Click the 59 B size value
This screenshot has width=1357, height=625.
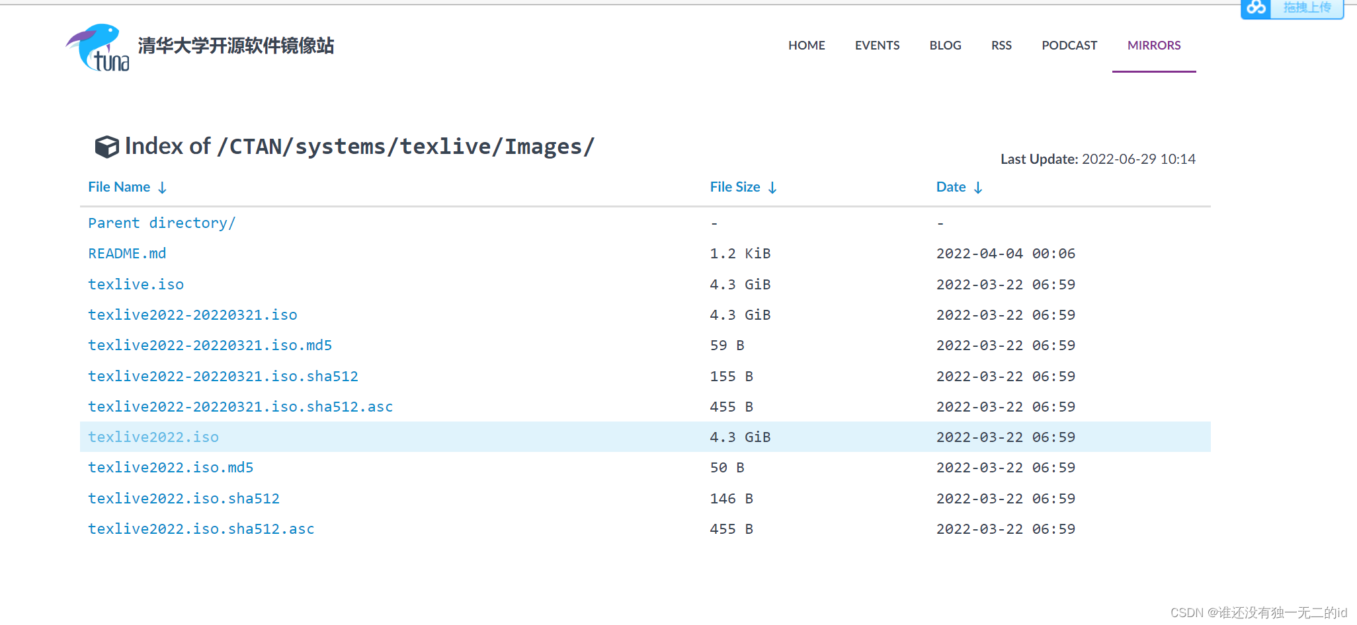tap(727, 346)
